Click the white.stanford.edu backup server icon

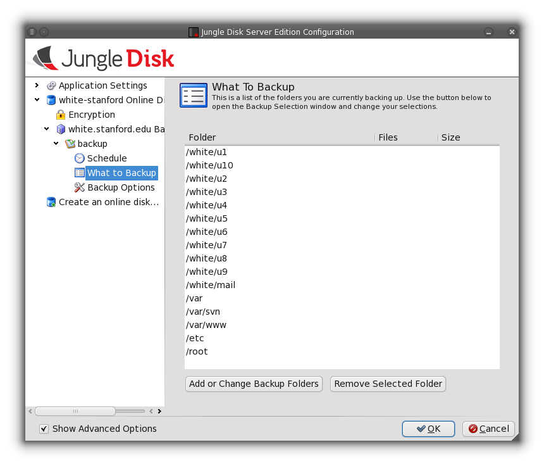tap(61, 129)
